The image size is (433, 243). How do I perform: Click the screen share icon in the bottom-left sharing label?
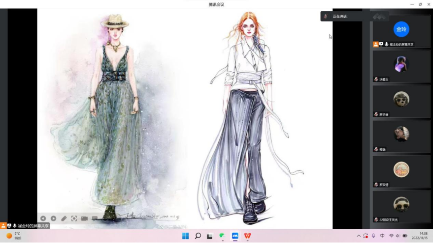(9, 226)
